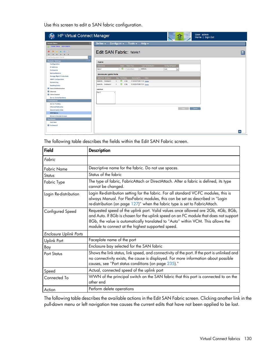Select Ethernet Networks under Connections

tap(56, 107)
